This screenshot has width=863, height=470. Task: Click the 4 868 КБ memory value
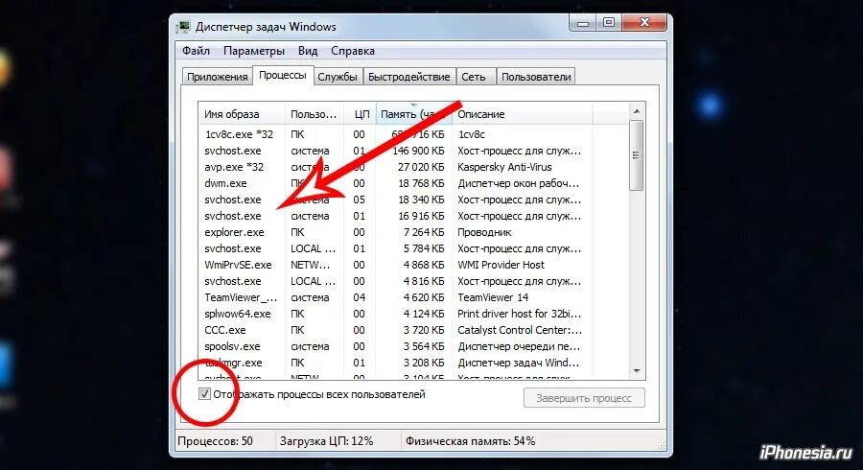point(424,265)
